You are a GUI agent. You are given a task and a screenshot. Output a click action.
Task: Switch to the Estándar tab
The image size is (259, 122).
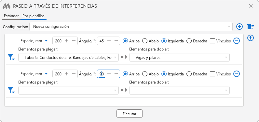(x=11, y=16)
